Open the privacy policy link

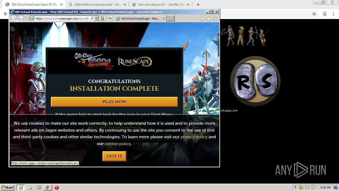[x=194, y=137]
